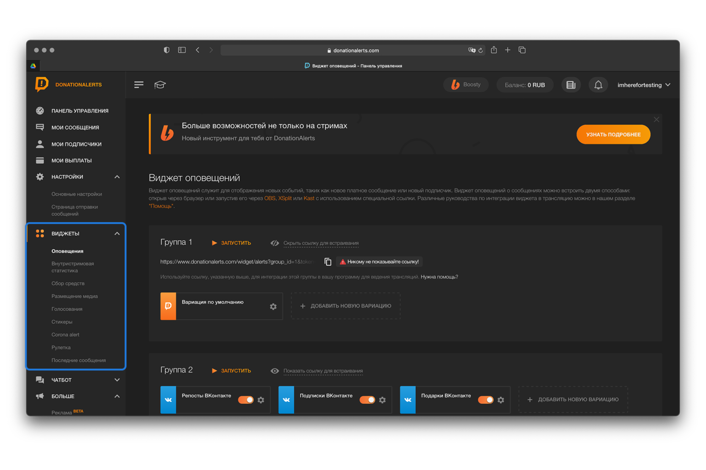This screenshot has width=706, height=470.
Task: Disable the Репосты ВКонтакте toggle
Action: coord(246,400)
